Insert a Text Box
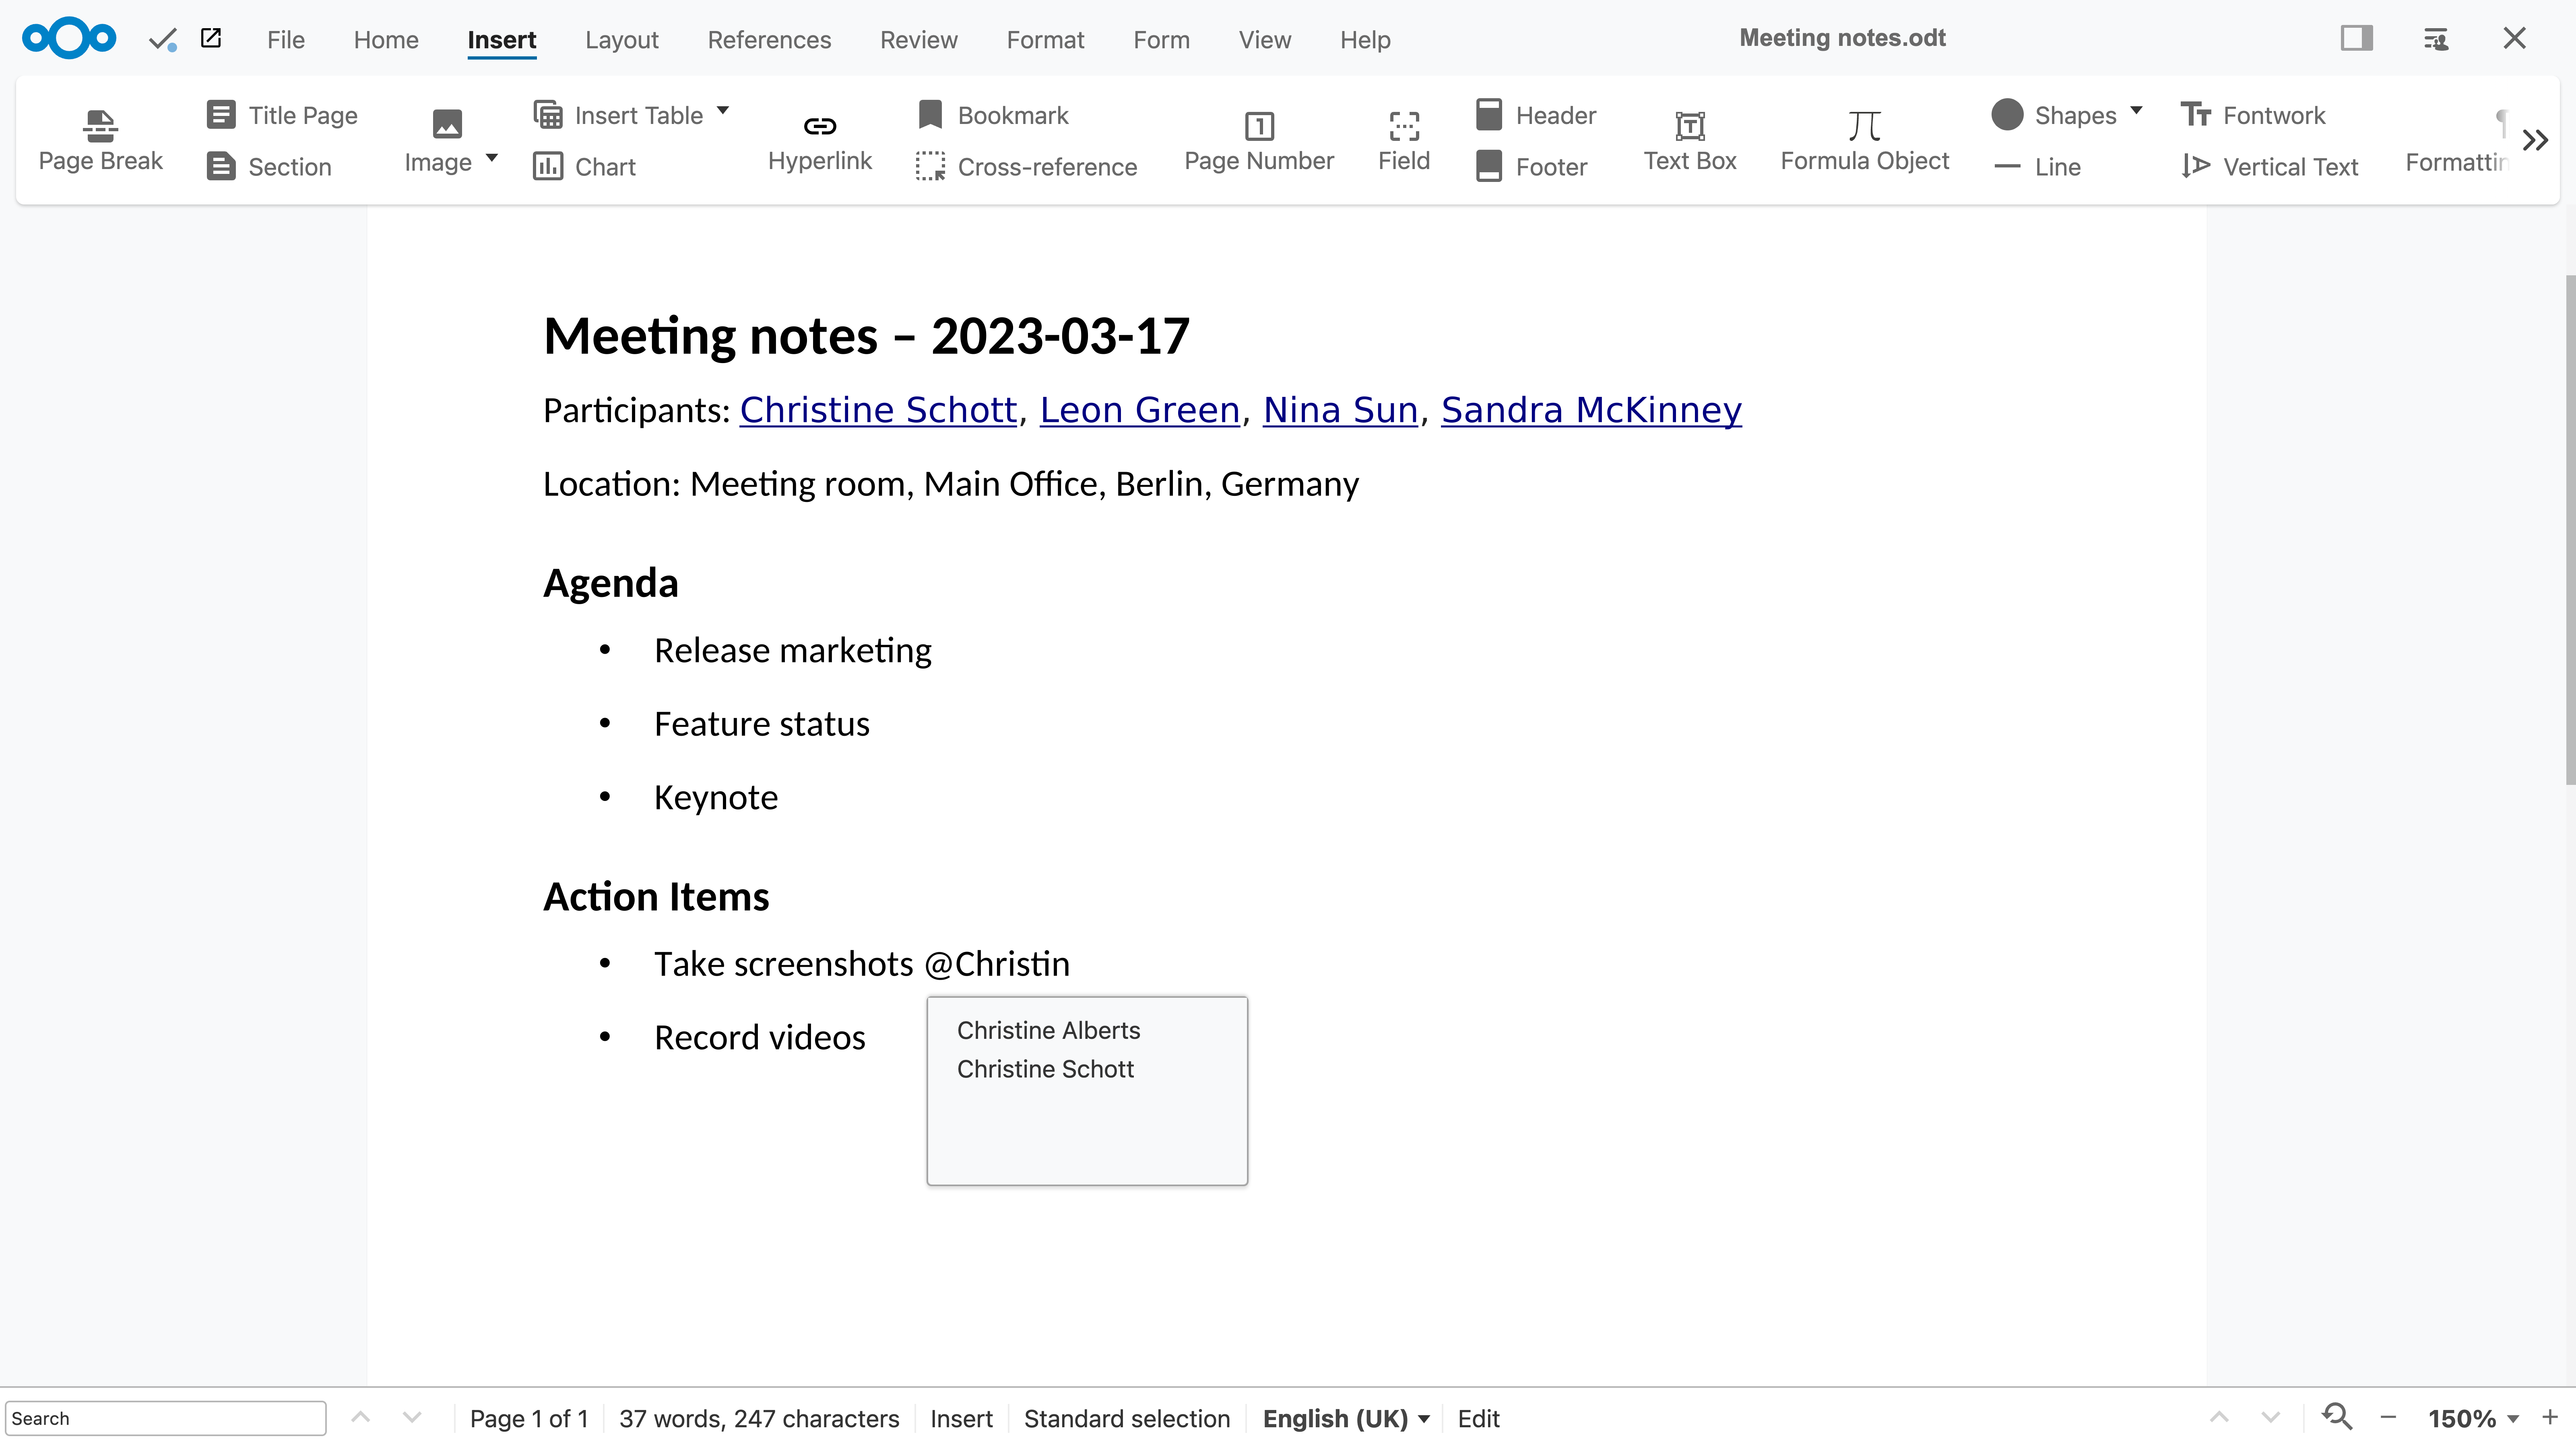The height and width of the screenshot is (1449, 2576). (x=1690, y=140)
